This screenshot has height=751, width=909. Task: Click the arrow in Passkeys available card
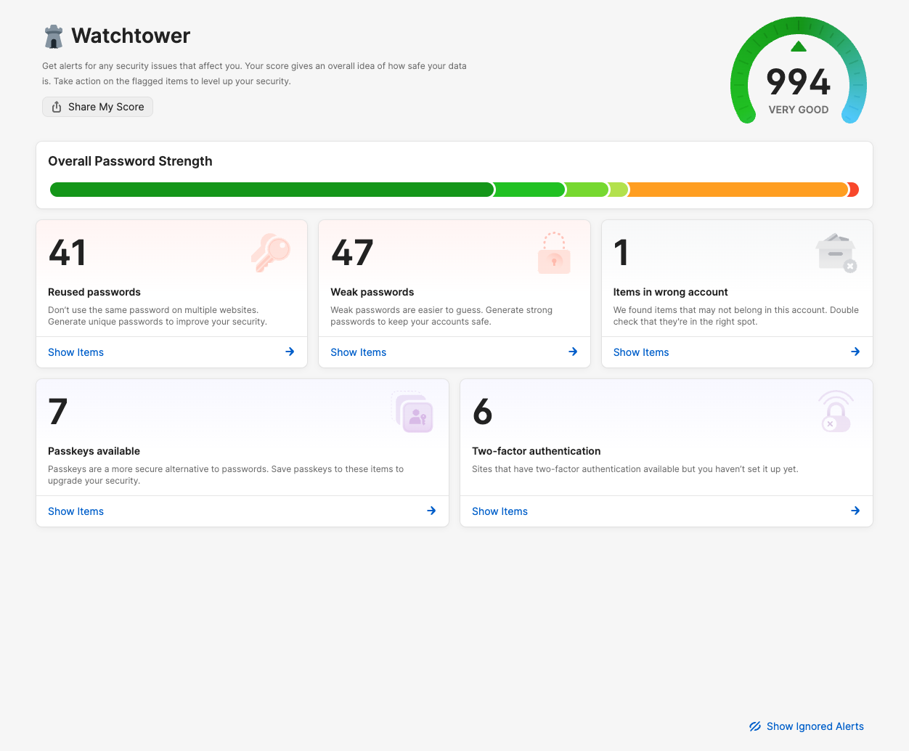(x=431, y=511)
